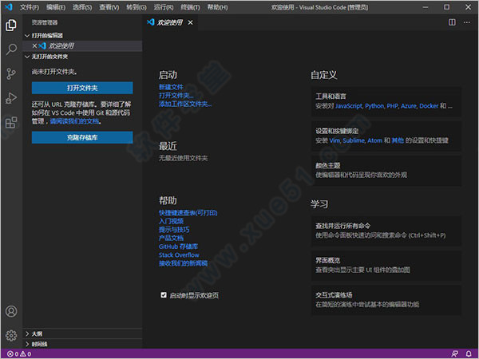Open the 终端(T) menu
Viewport: 479px width, 359px height.
(x=190, y=7)
